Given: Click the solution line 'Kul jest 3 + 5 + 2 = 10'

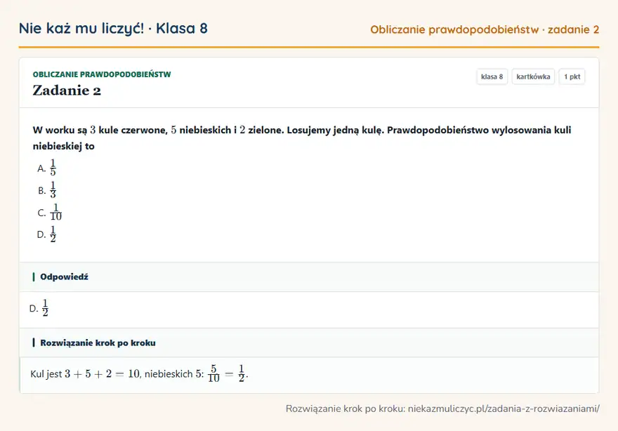Looking at the screenshot, I should 139,373.
